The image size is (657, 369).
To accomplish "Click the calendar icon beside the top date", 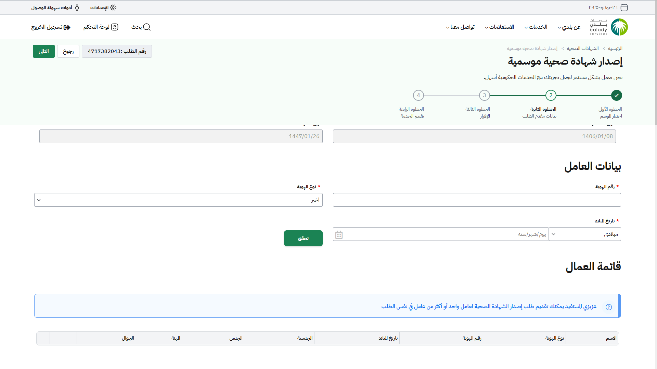I will click(624, 8).
